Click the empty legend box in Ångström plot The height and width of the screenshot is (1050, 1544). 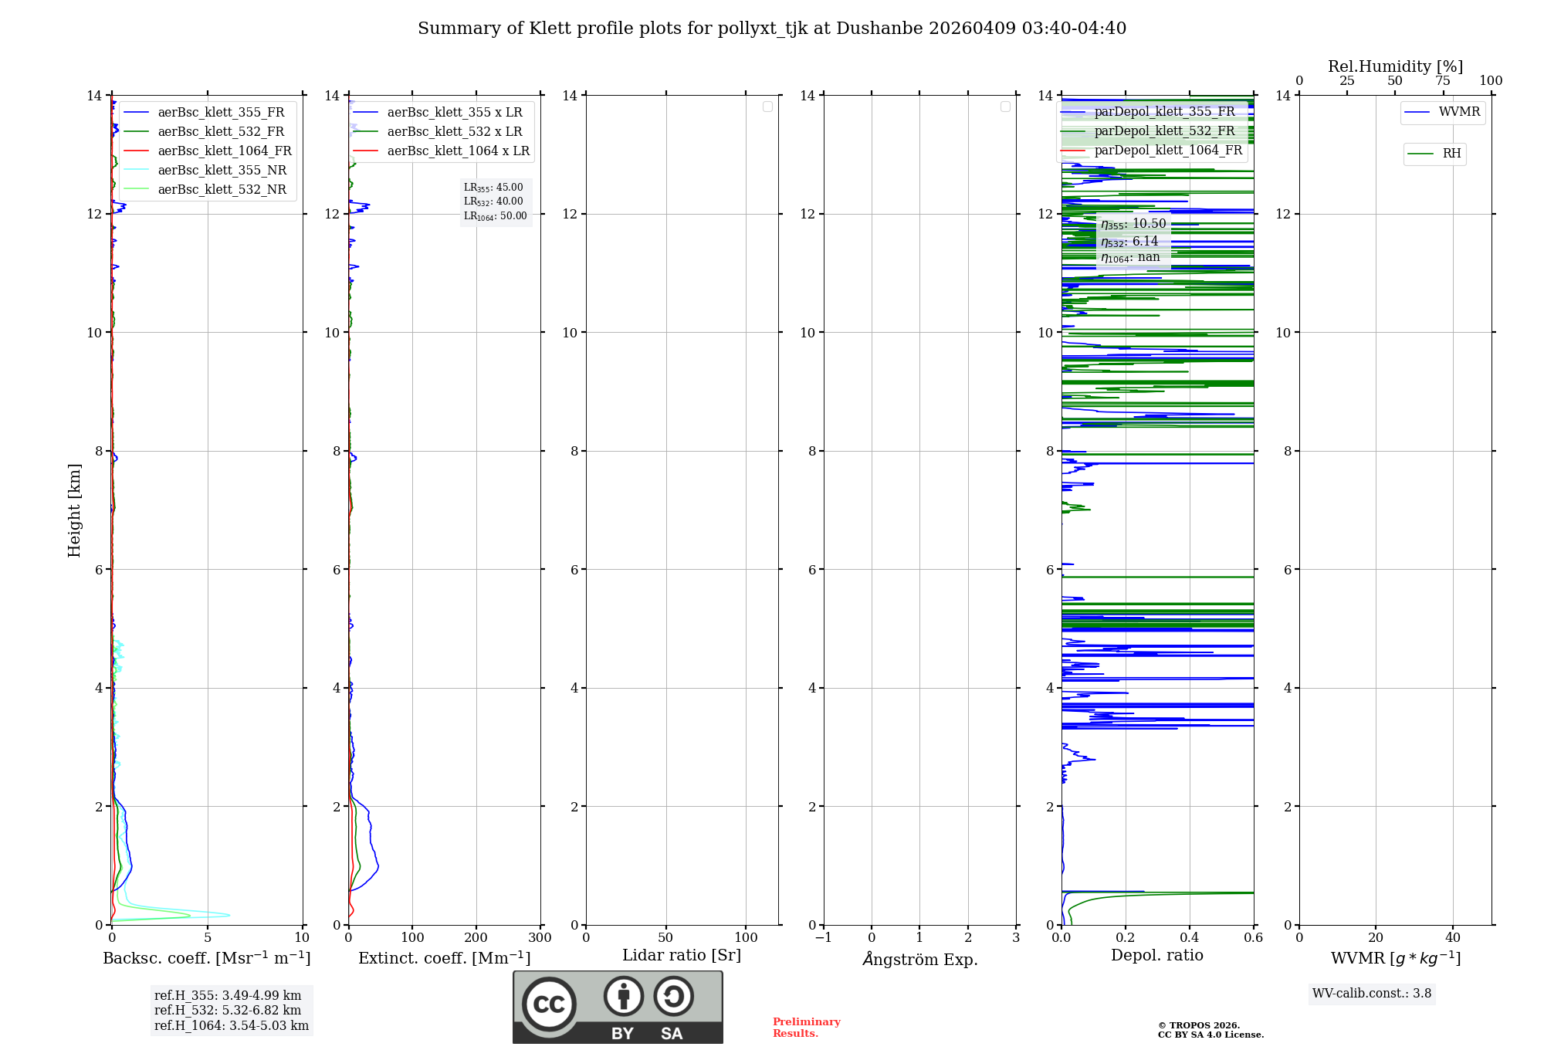(x=1005, y=107)
